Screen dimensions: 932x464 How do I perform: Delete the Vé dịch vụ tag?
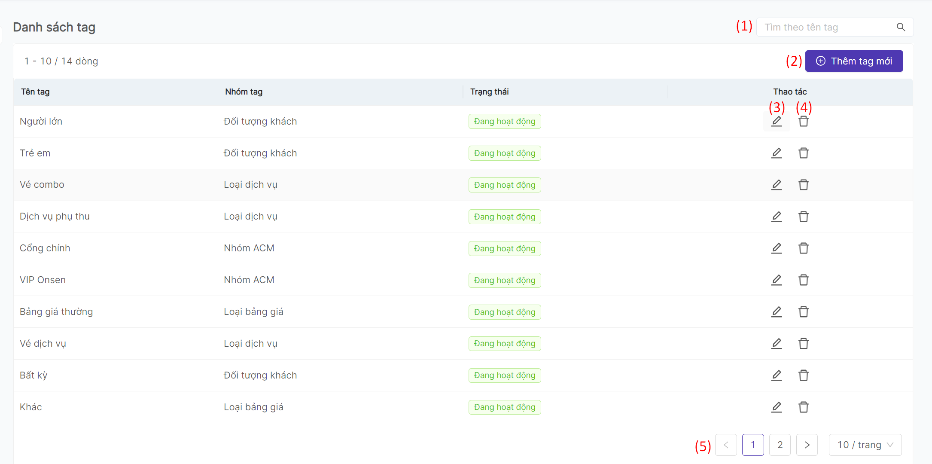pos(803,344)
